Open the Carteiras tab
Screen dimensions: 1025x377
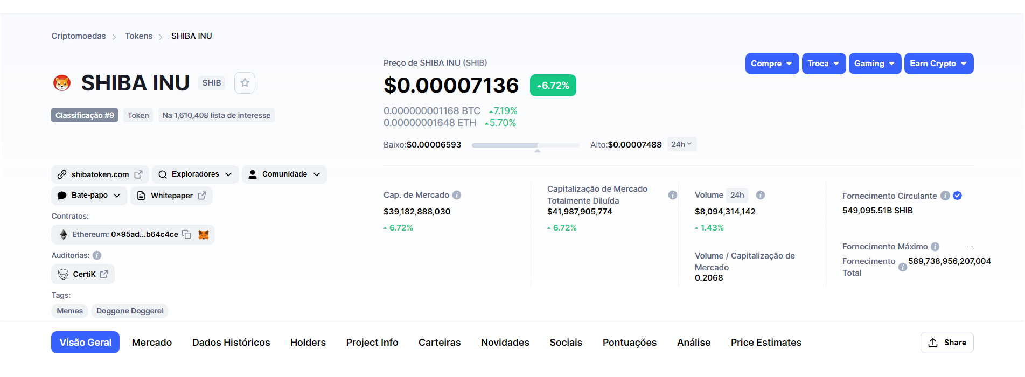[440, 343]
